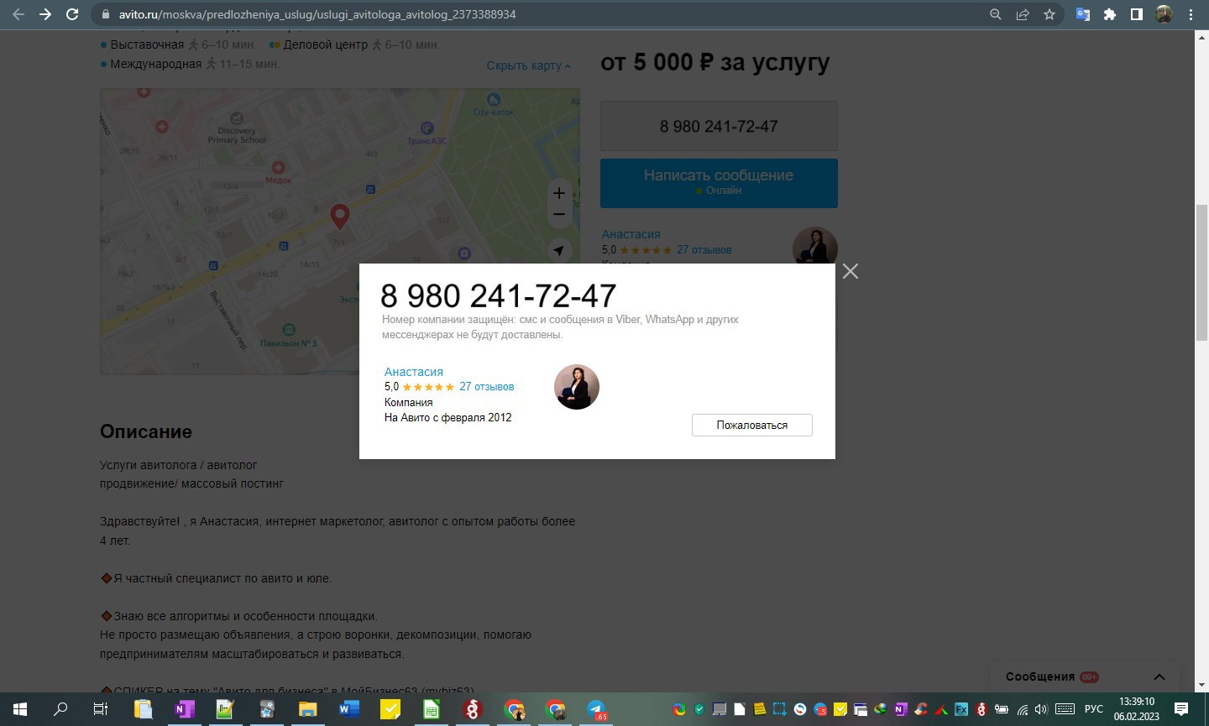The height and width of the screenshot is (726, 1209).
Task: Bookmark this page with the star icon
Action: [1049, 14]
